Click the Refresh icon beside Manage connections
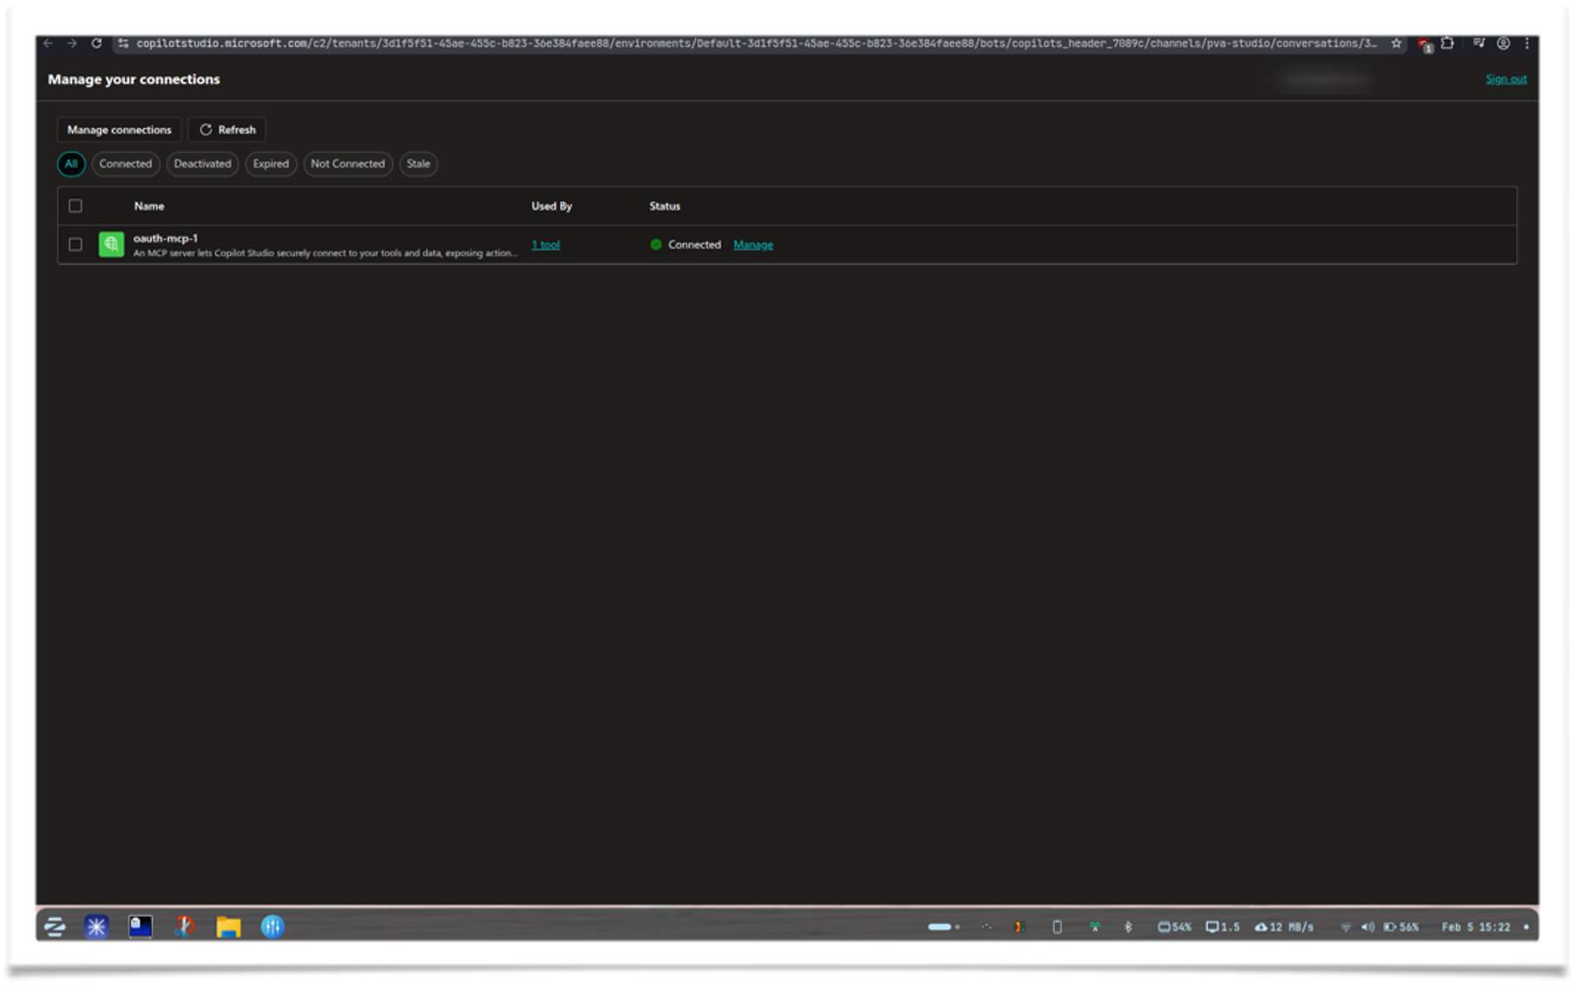The width and height of the screenshot is (1575, 990). [x=206, y=129]
